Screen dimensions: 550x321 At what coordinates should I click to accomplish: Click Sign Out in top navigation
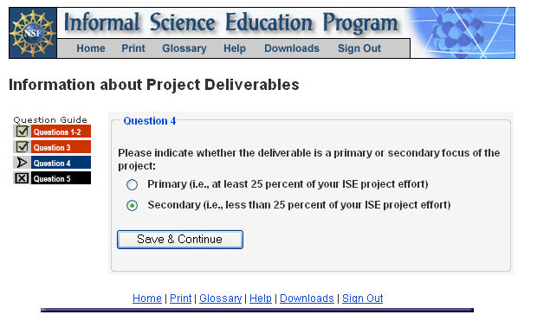pyautogui.click(x=359, y=48)
